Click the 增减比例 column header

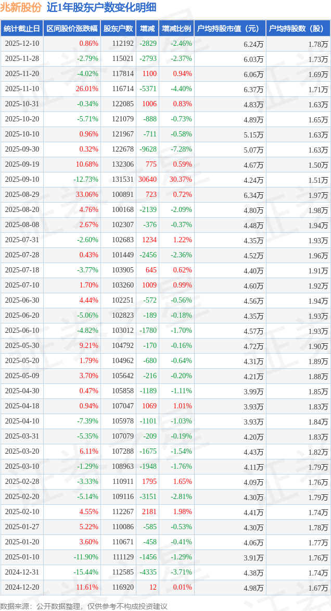point(176,29)
